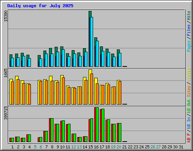Viewport: 193px width, 151px height.
Task: Click the Hits legend label
Action: click(189, 15)
